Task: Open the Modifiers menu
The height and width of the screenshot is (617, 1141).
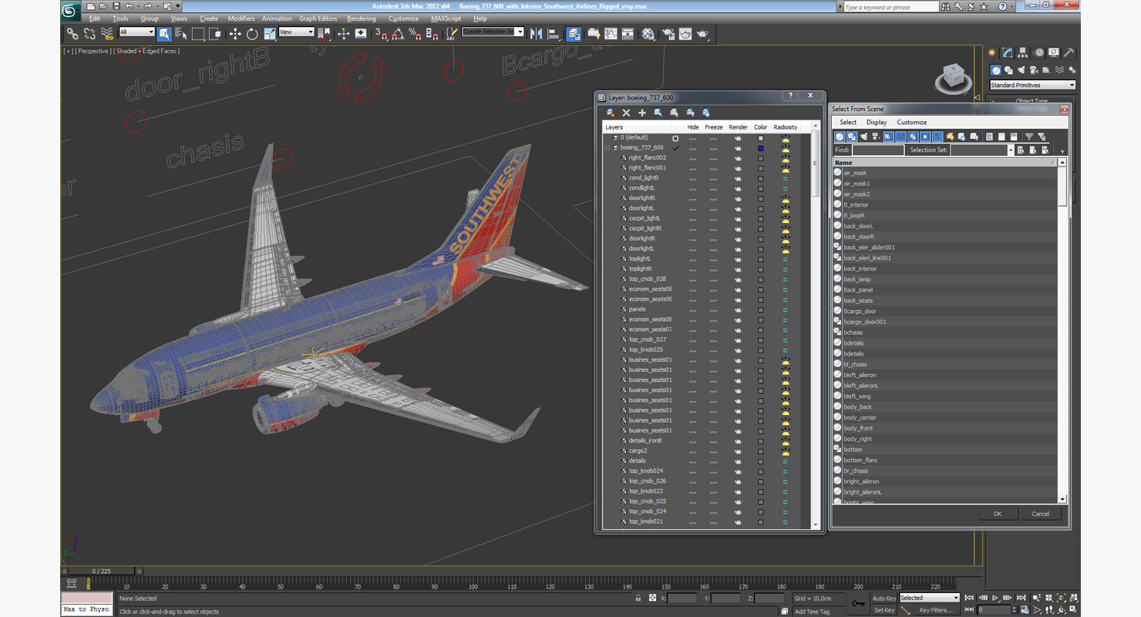Action: (241, 19)
